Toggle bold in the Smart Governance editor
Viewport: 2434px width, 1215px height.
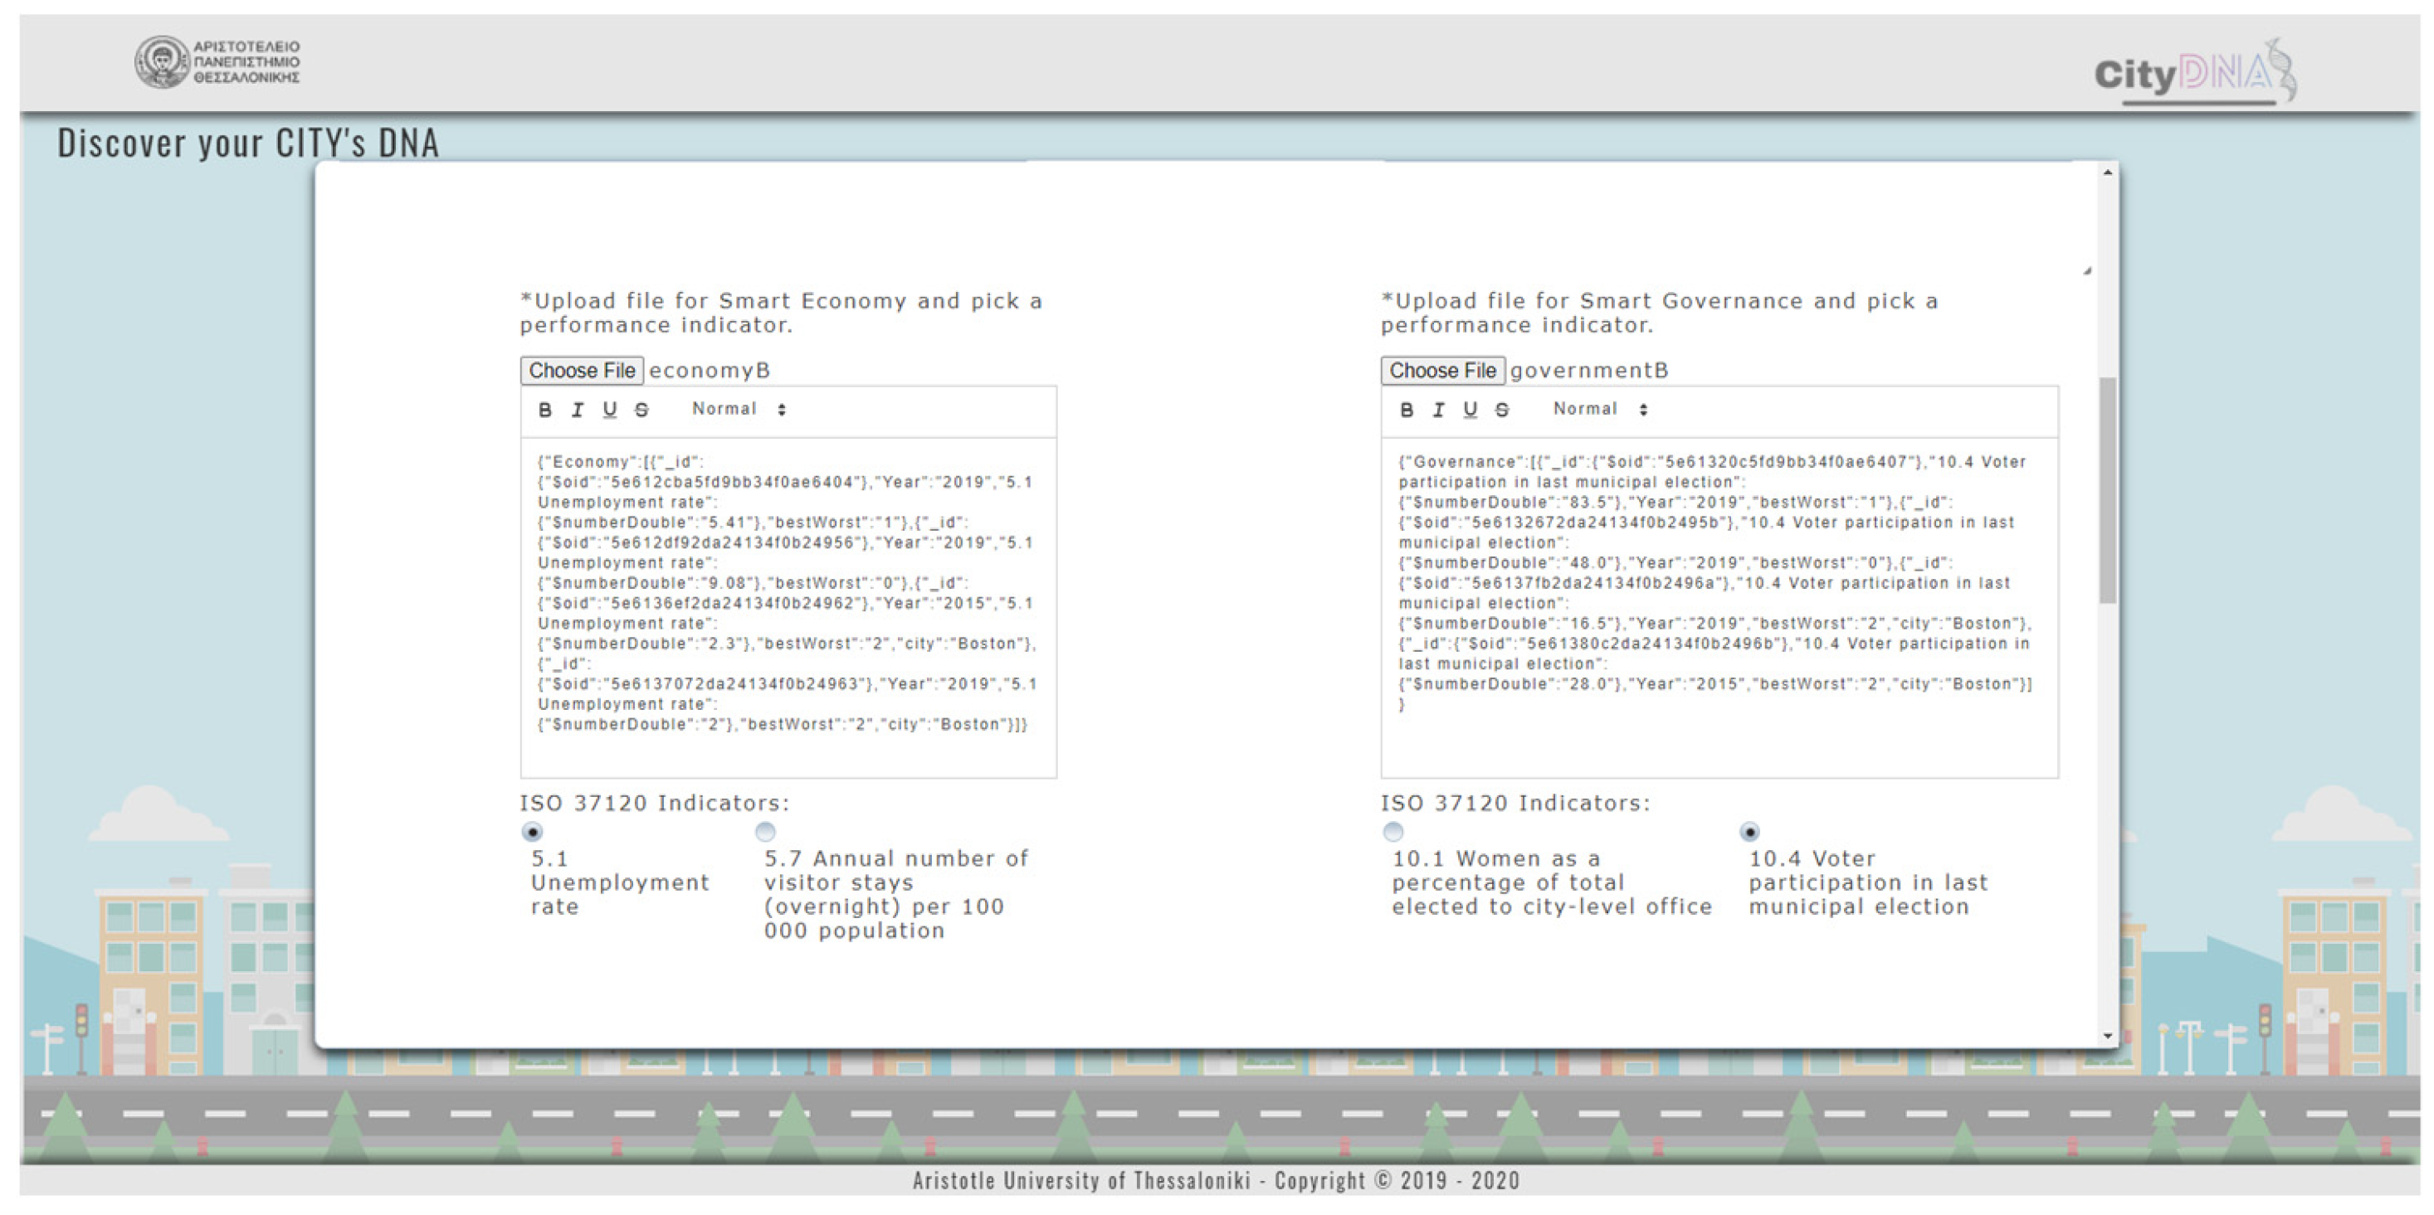(x=1407, y=410)
